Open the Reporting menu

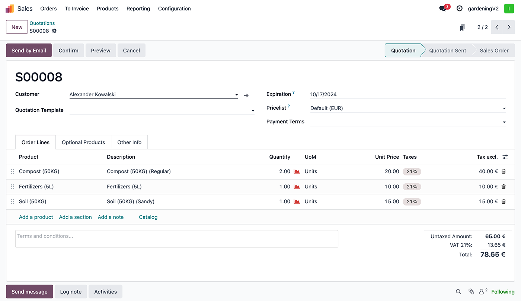click(x=138, y=9)
